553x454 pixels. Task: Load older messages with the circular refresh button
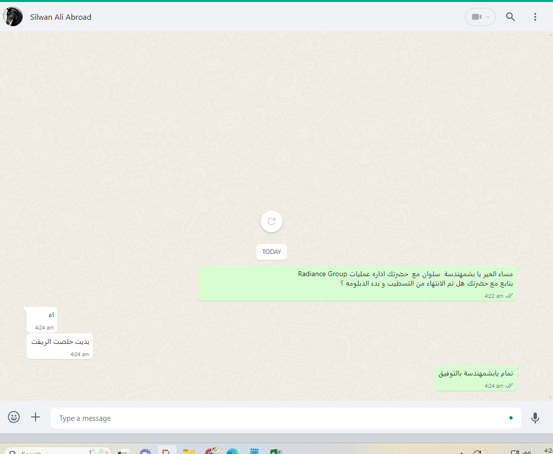tap(271, 221)
